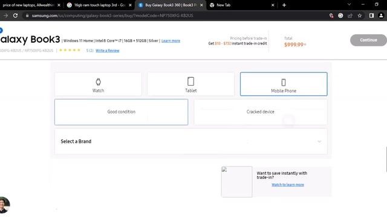Click the Google account icon in address bar
This screenshot has width=387, height=217.
point(340,16)
